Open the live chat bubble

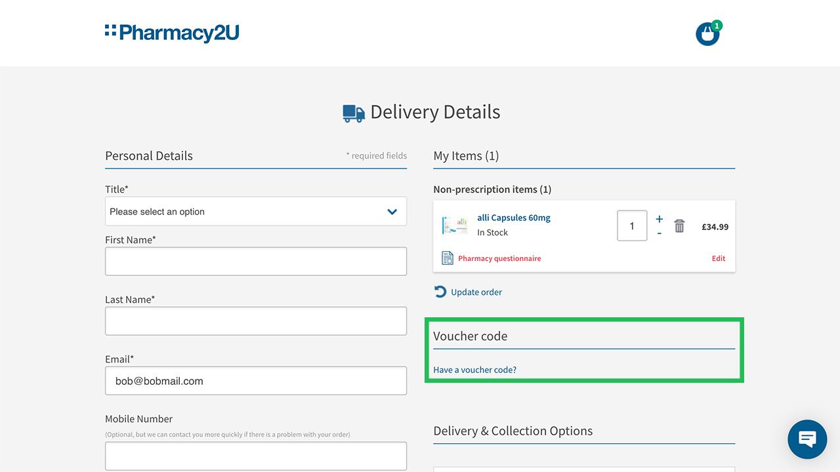tap(807, 439)
